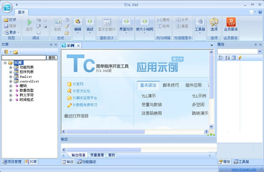The image size is (264, 172).
Task: Click the VIP 会员服务 icon
Action: coord(231,22)
